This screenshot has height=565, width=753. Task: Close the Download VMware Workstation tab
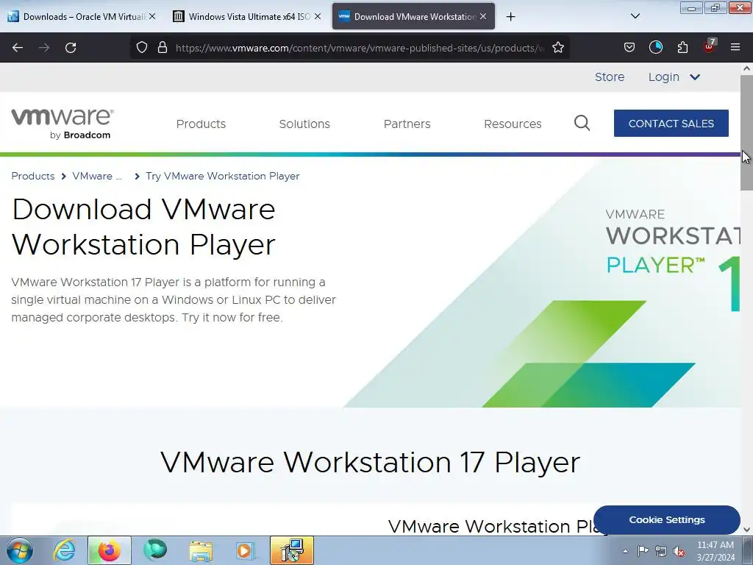coord(483,16)
